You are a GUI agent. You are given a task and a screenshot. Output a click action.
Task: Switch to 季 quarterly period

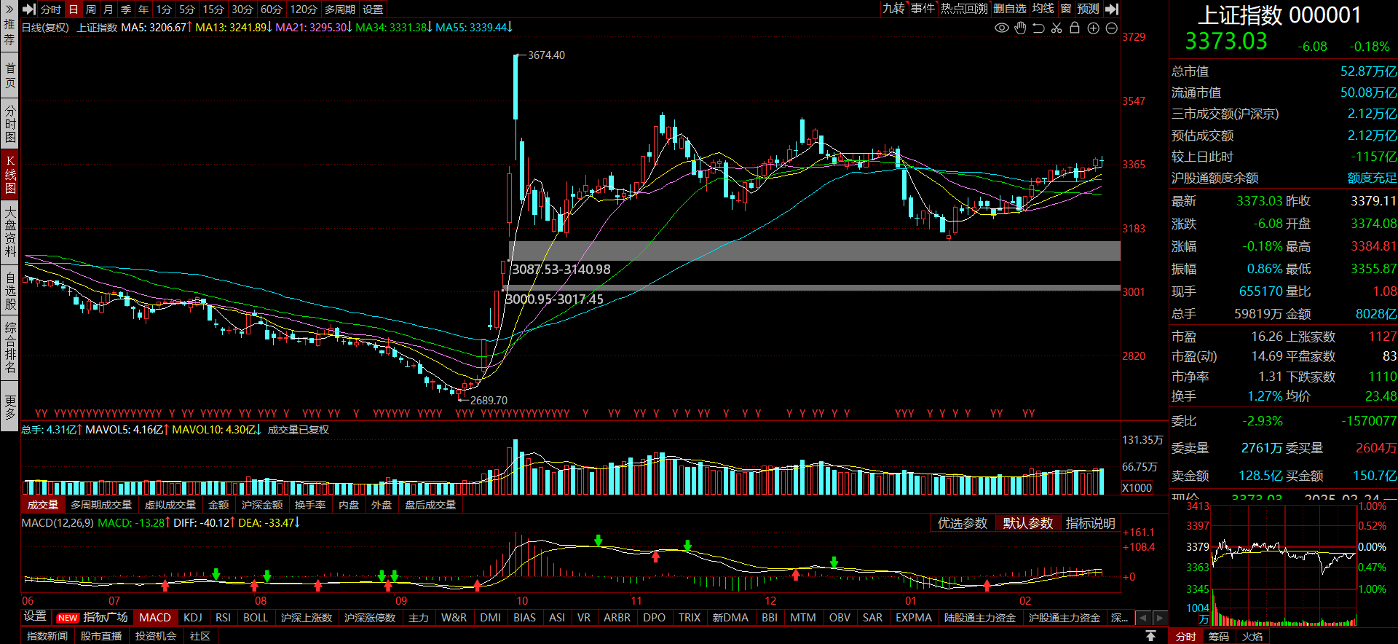pos(126,9)
